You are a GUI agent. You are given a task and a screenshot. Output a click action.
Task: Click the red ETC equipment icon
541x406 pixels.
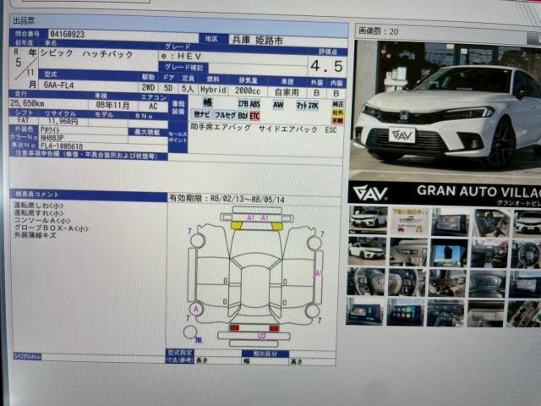click(254, 115)
